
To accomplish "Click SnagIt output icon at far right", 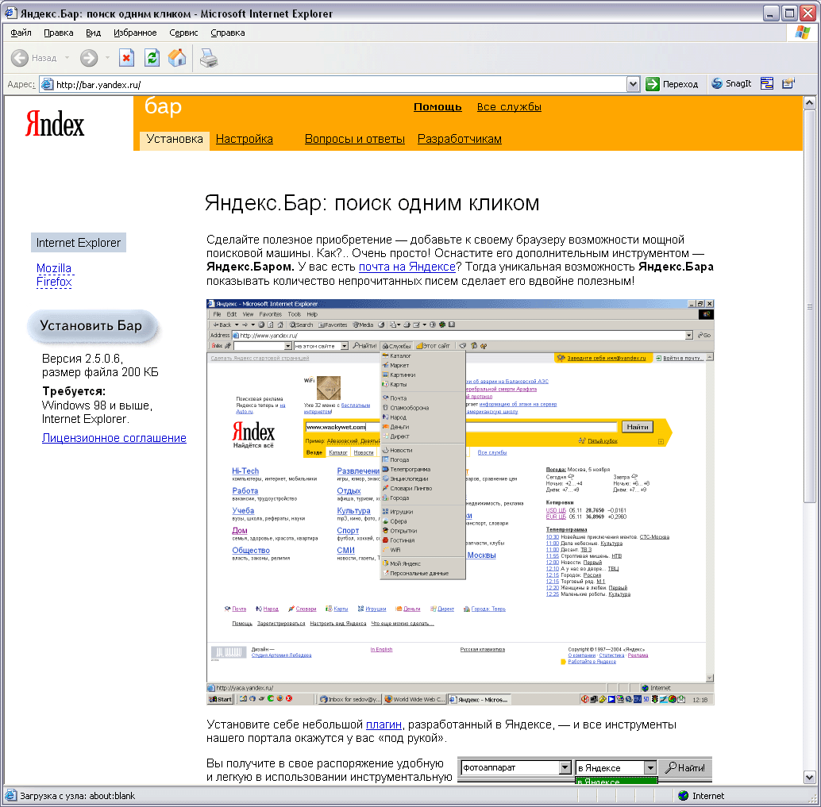I will click(788, 84).
